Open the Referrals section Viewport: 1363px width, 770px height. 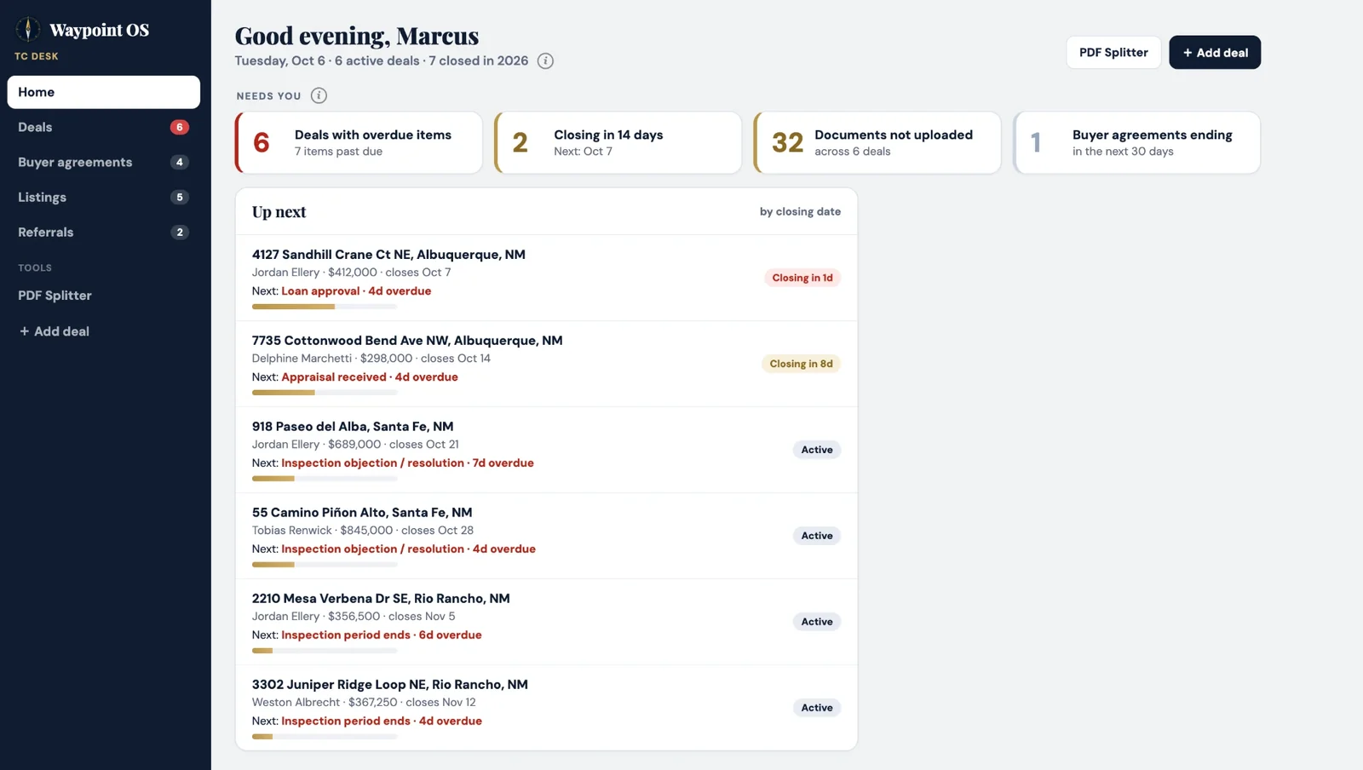104,232
